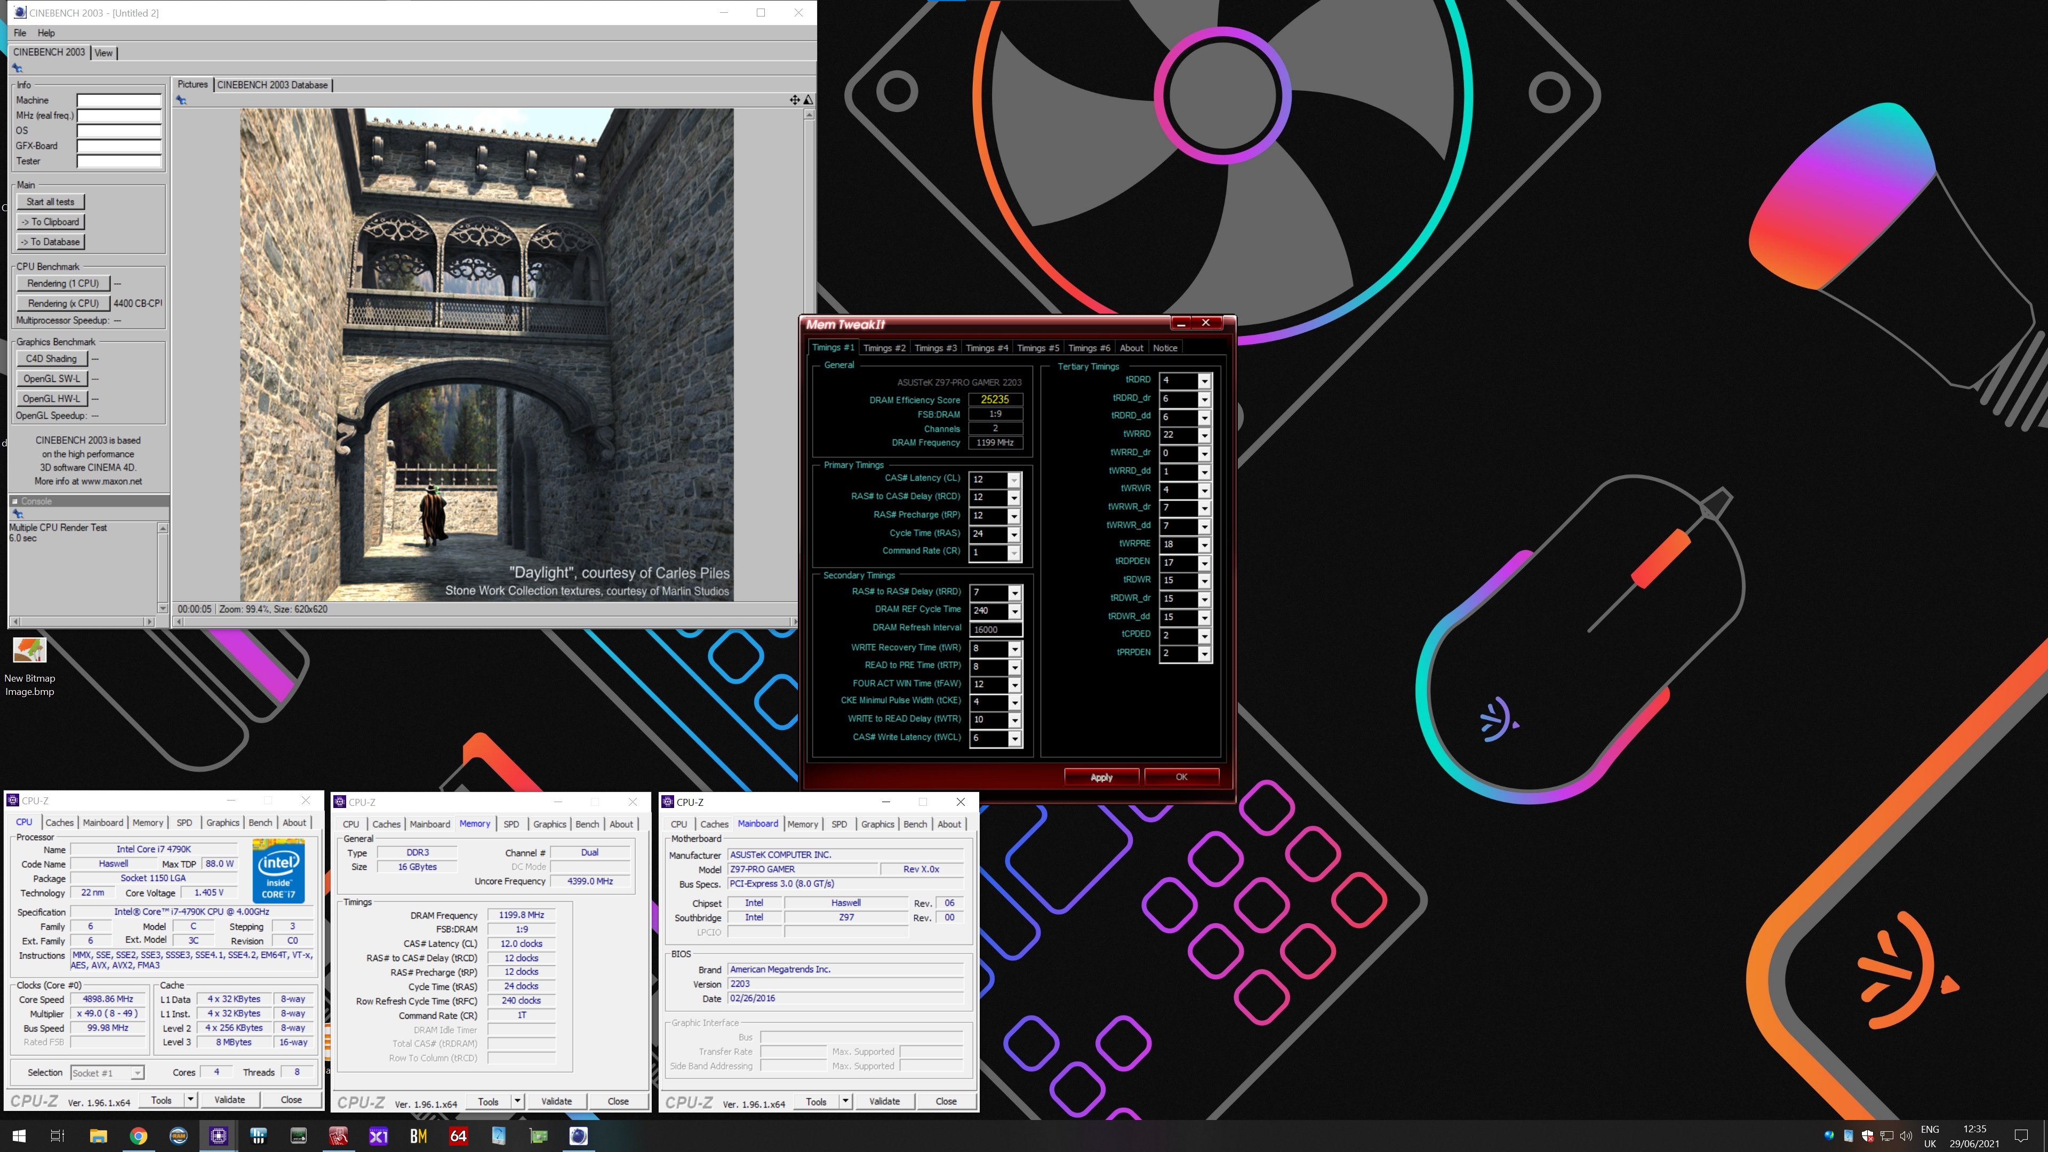Viewport: 2048px width, 1152px height.
Task: Open the Windows Start menu
Action: point(19,1135)
